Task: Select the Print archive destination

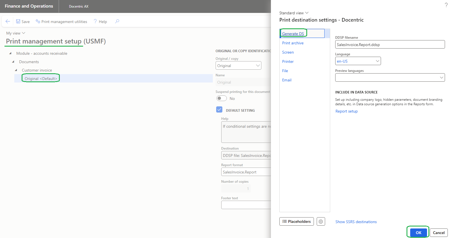Action: click(293, 43)
